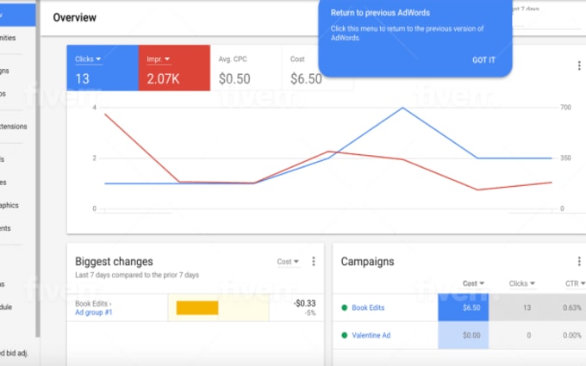Click the sidebar vertical scrollbar

pos(38,168)
